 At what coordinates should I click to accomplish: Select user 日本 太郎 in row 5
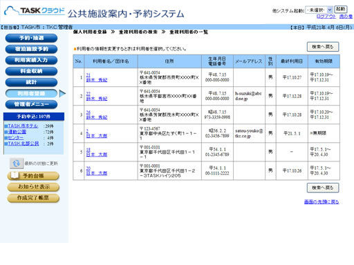(x=97, y=155)
